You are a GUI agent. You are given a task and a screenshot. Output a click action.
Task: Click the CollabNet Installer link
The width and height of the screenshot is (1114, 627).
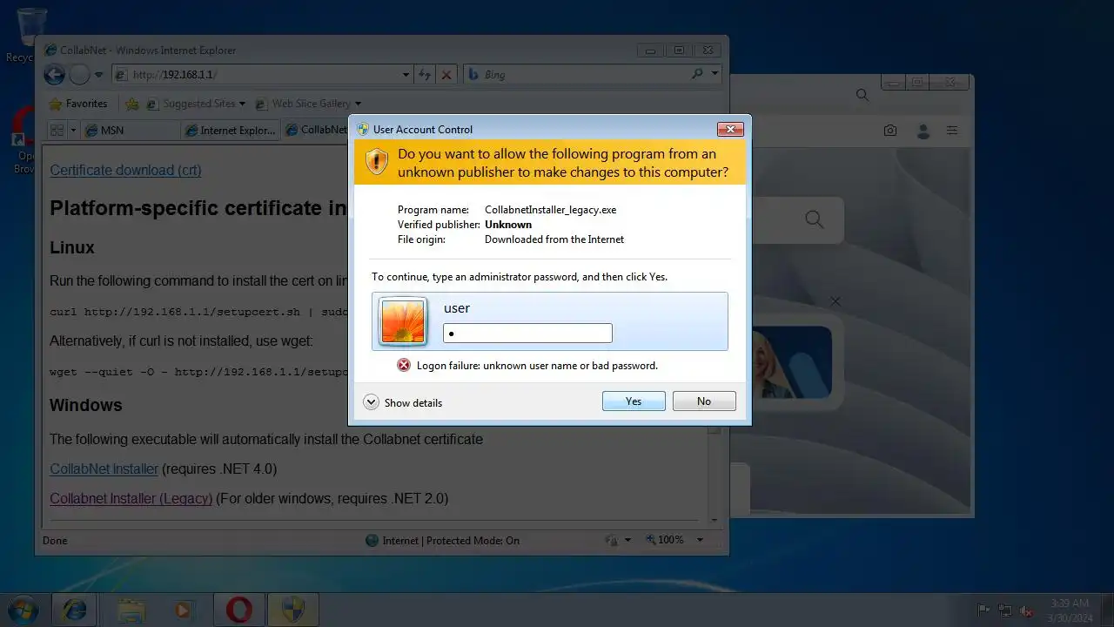(x=104, y=469)
